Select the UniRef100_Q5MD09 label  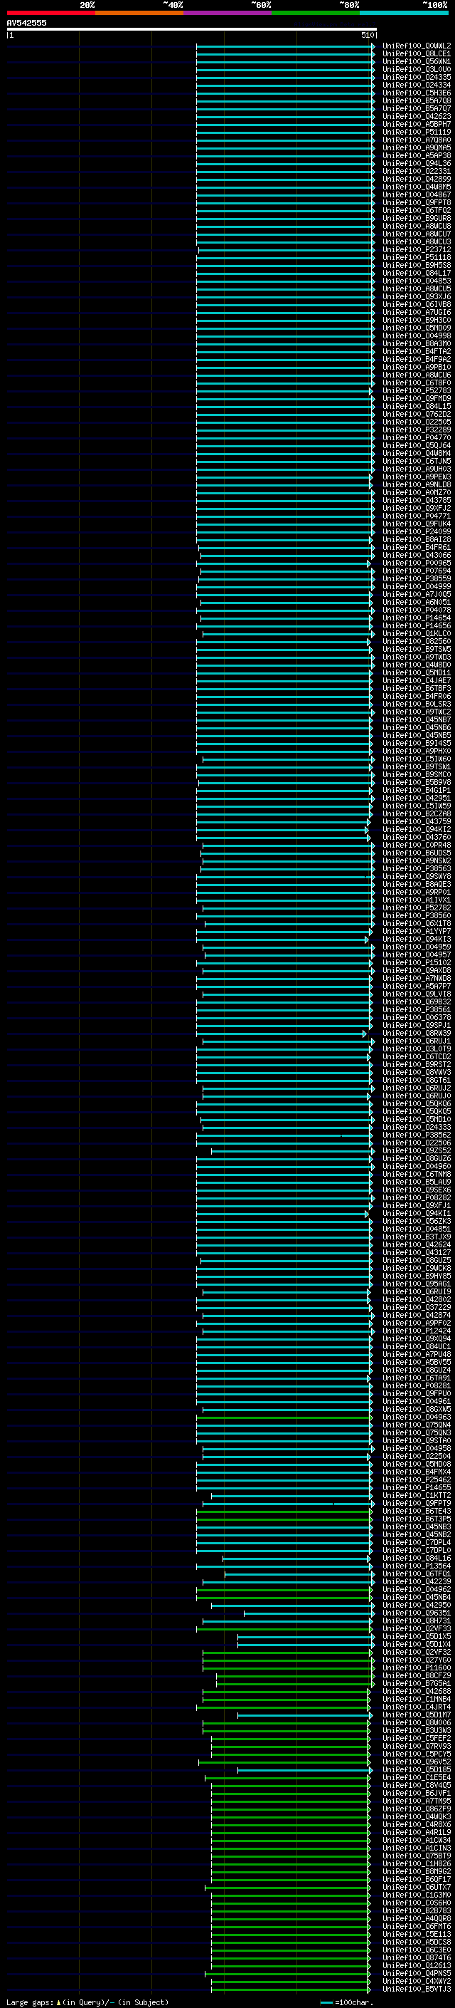tap(416, 328)
